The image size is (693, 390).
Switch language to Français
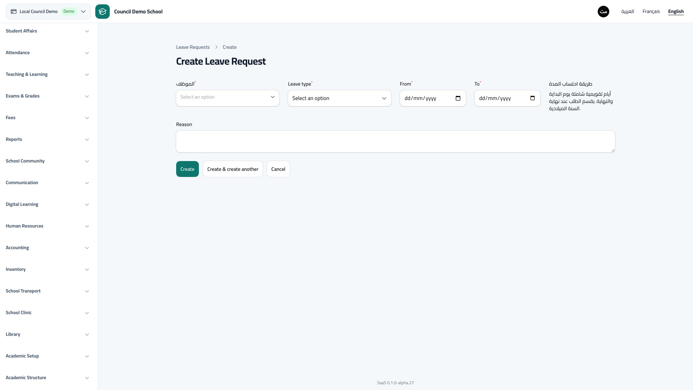pos(651,12)
